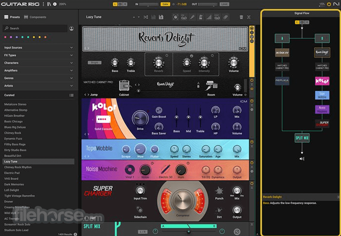Screen dimensions: 341x236
Task: Toggle the Gate button
Action: coord(165,4)
